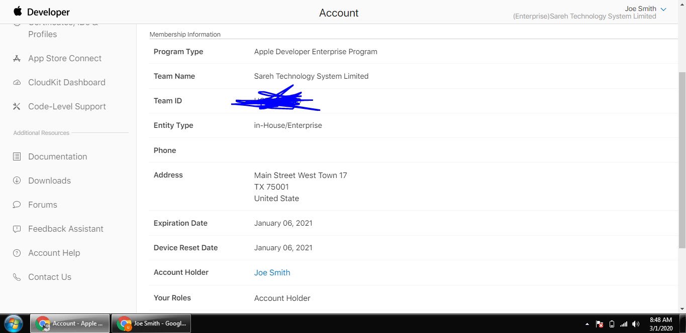Click the Downloads arrow icon
This screenshot has height=333, width=686.
17,181
